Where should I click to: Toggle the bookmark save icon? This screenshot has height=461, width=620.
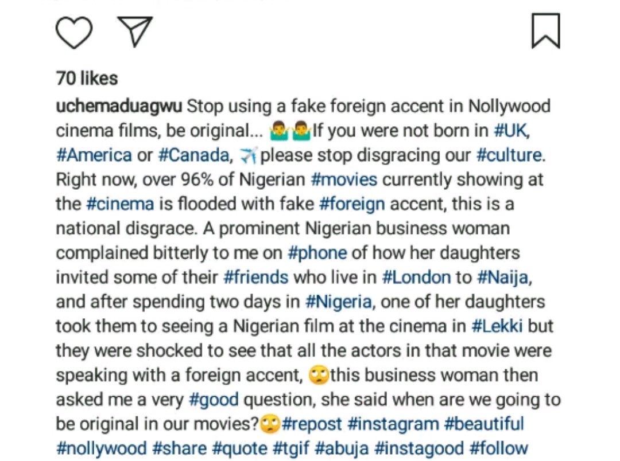pos(545,31)
